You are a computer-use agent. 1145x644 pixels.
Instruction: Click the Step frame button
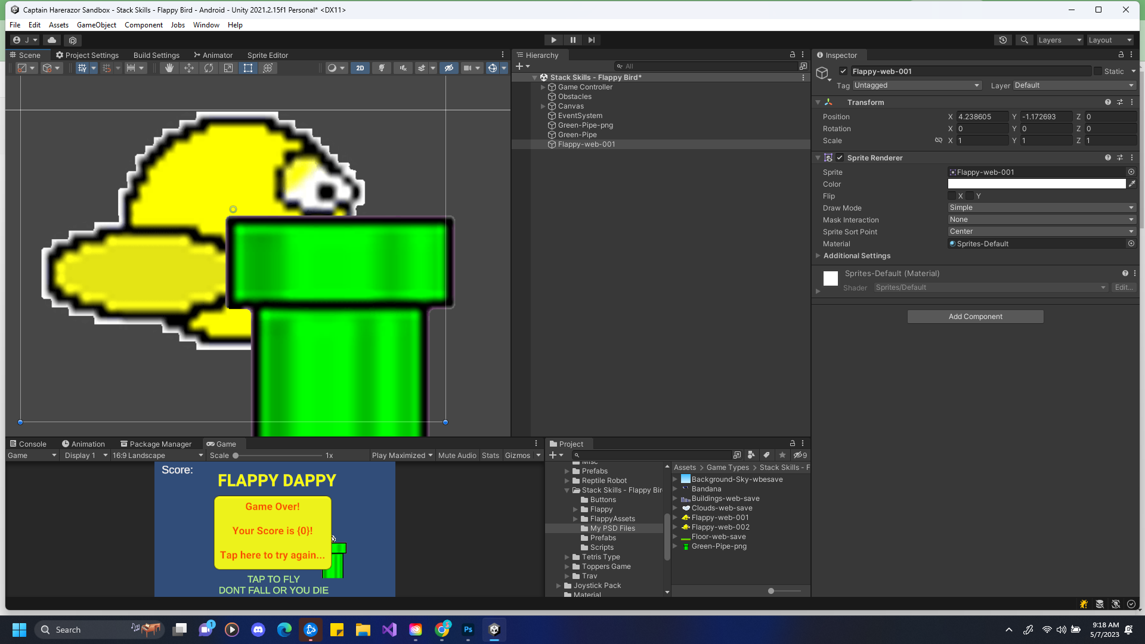pos(591,40)
